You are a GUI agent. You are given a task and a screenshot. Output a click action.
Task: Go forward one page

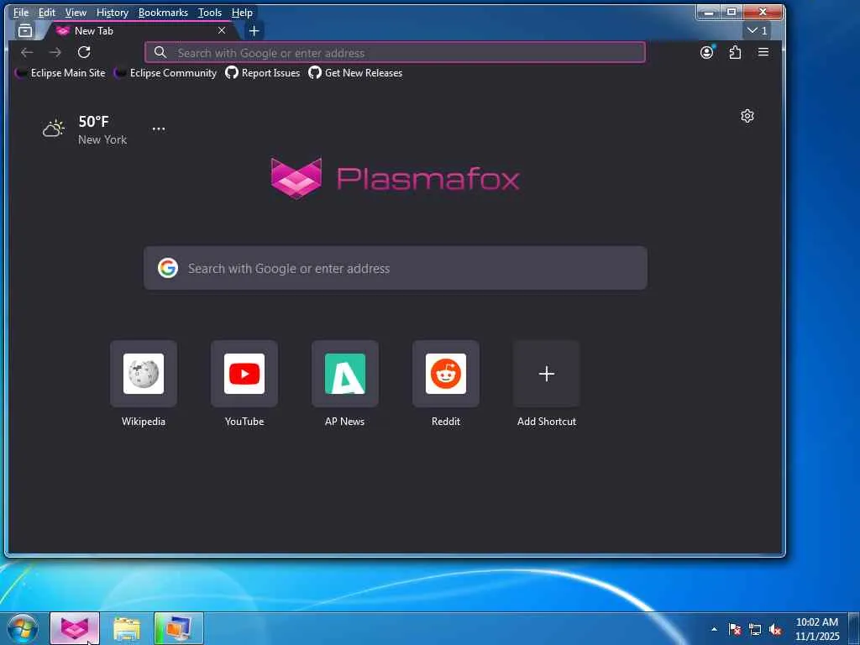pyautogui.click(x=55, y=52)
